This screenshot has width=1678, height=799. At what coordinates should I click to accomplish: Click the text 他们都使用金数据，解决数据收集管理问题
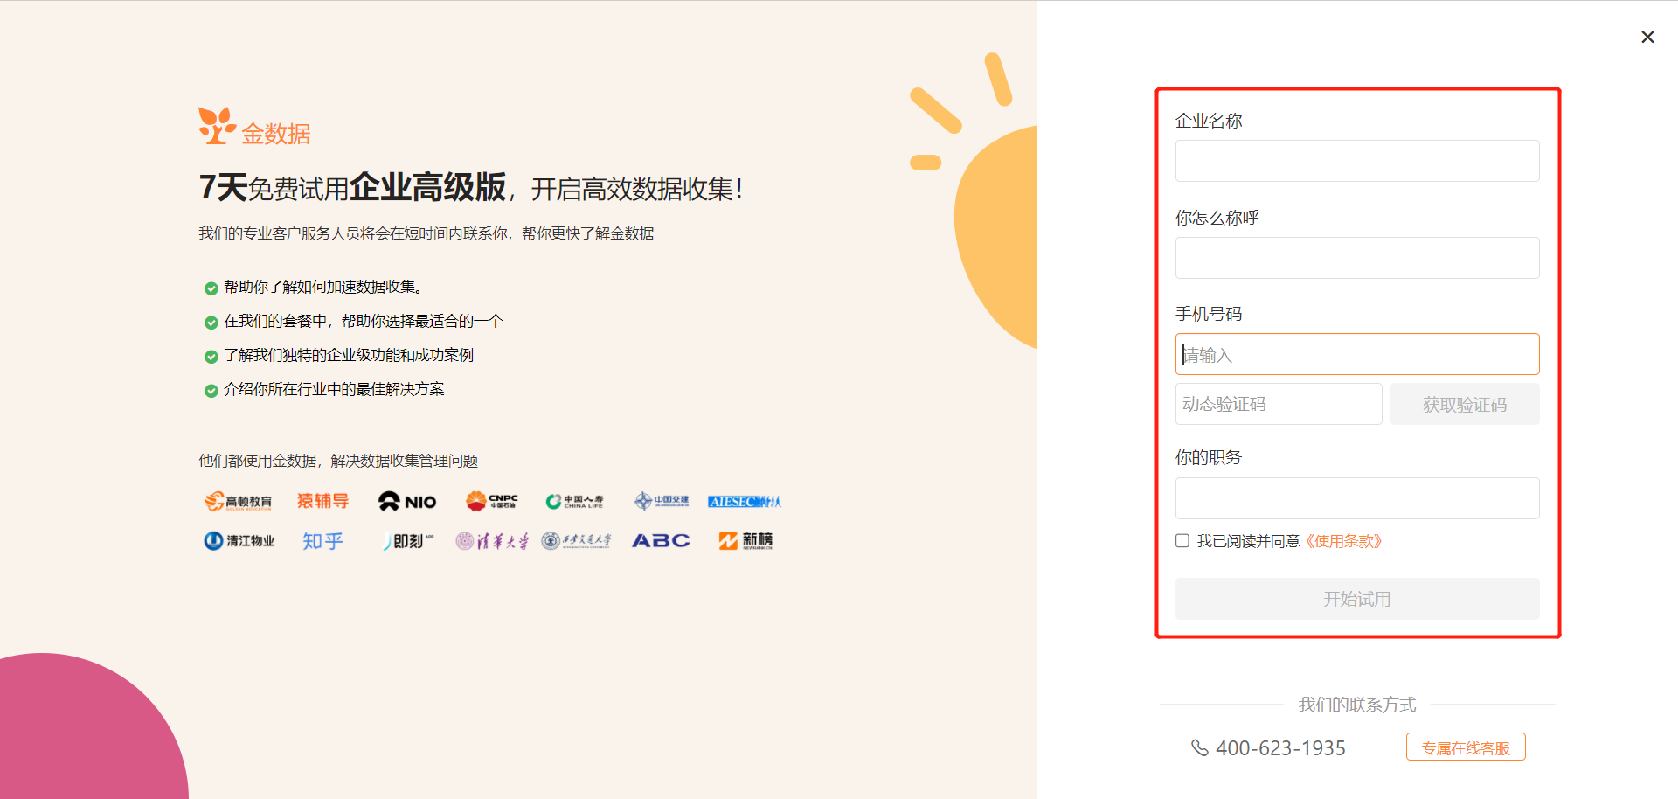coord(338,461)
